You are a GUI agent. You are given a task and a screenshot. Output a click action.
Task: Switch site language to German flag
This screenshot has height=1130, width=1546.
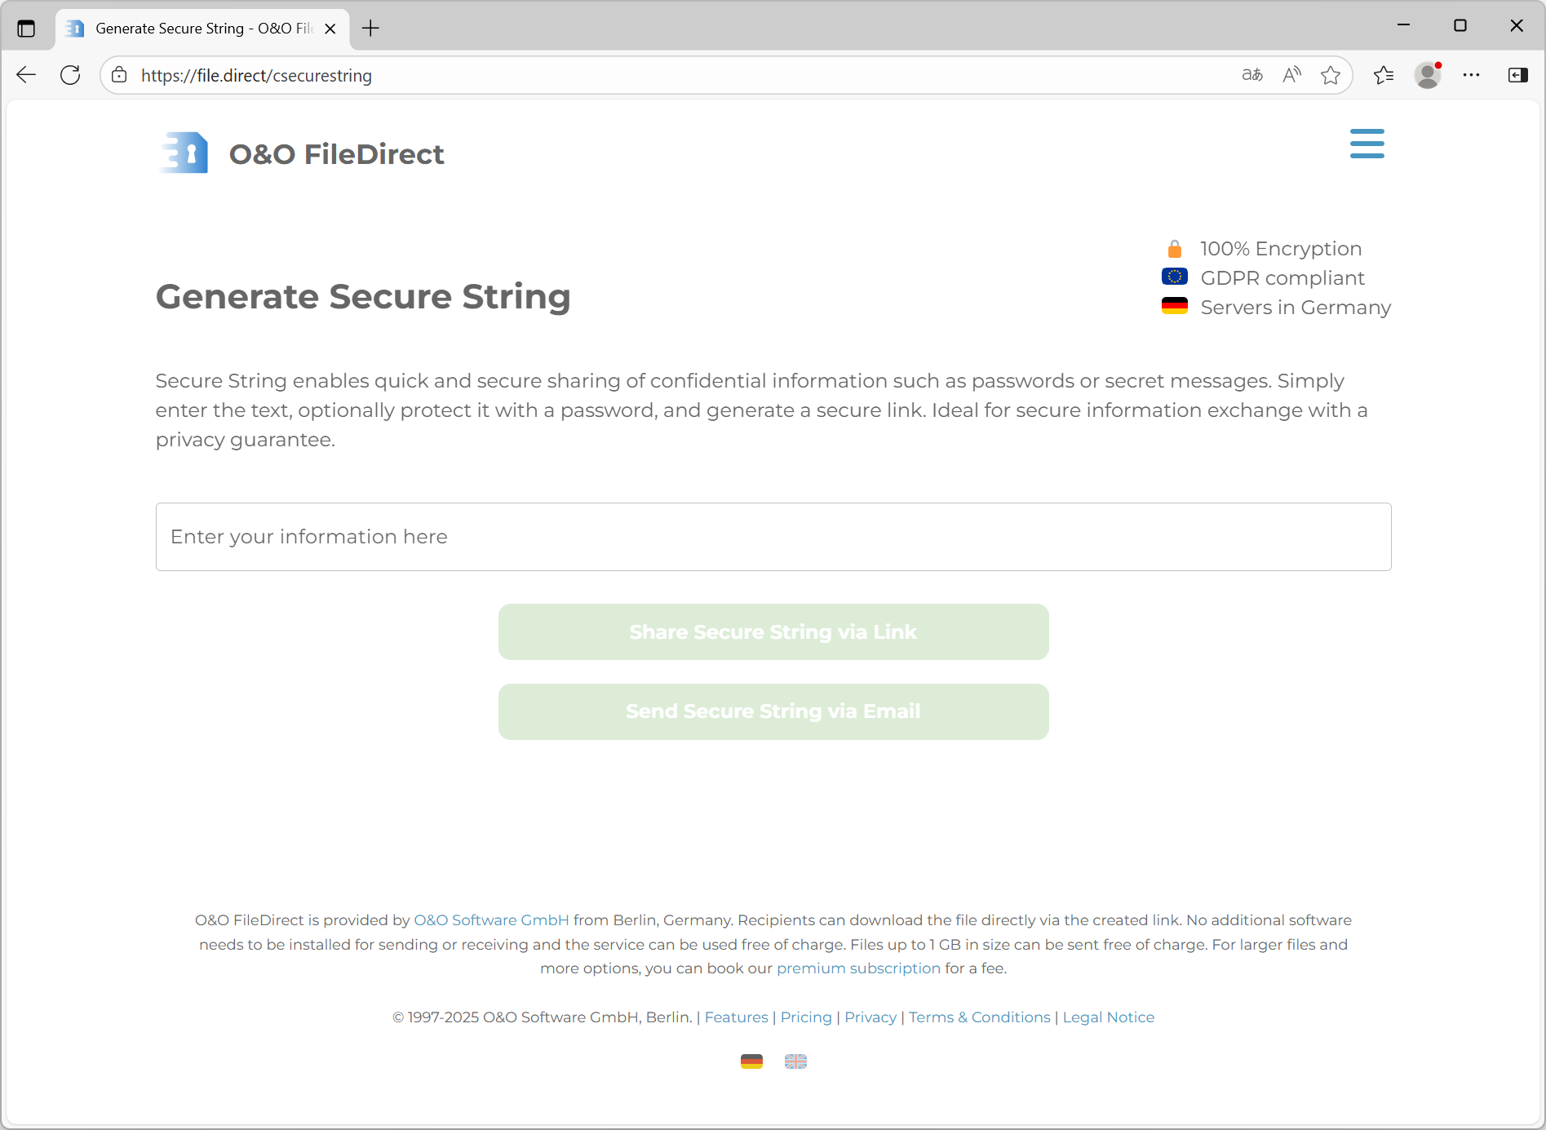click(751, 1061)
